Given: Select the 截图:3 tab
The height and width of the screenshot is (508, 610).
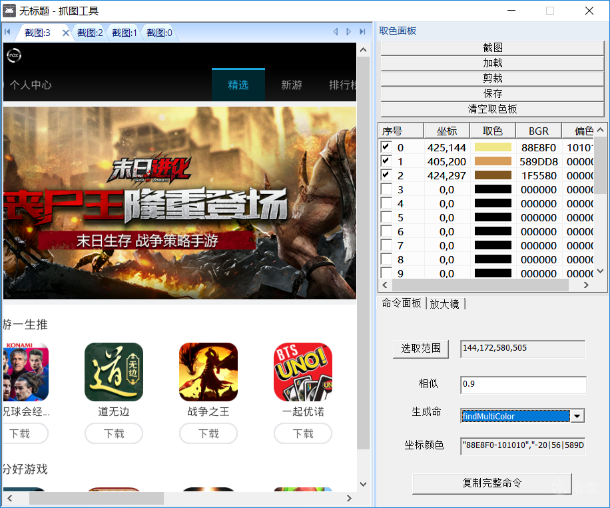Looking at the screenshot, I should tap(37, 33).
